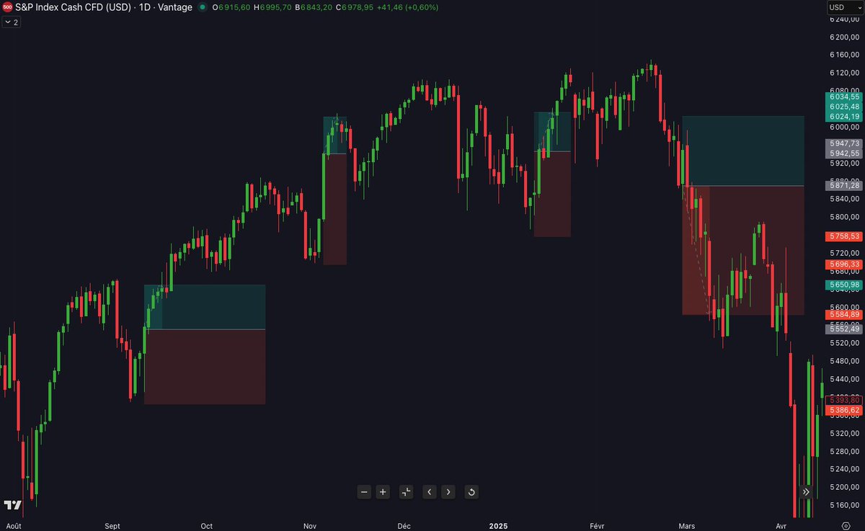This screenshot has height=531, width=865.
Task: Click the Oct label on time axis
Action: click(x=207, y=526)
